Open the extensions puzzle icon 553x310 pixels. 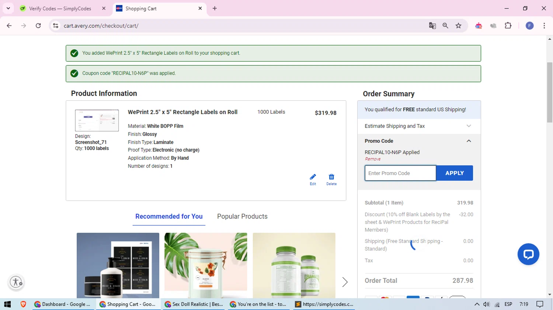(508, 26)
